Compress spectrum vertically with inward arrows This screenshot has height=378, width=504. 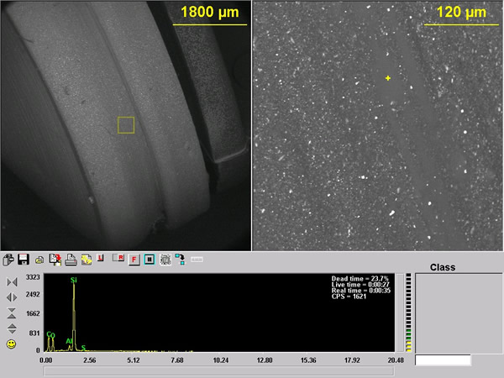12,313
